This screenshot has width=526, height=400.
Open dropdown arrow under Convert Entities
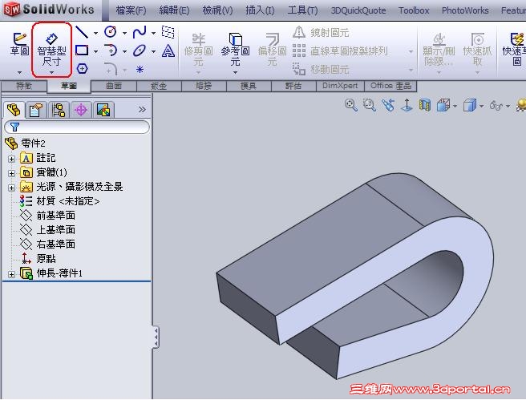(x=235, y=72)
